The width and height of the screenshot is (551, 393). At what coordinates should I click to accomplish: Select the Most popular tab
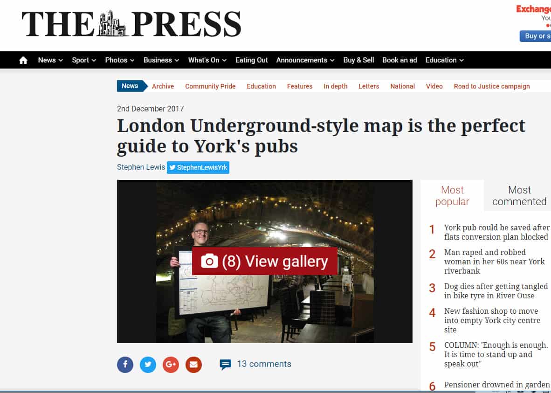click(x=452, y=196)
